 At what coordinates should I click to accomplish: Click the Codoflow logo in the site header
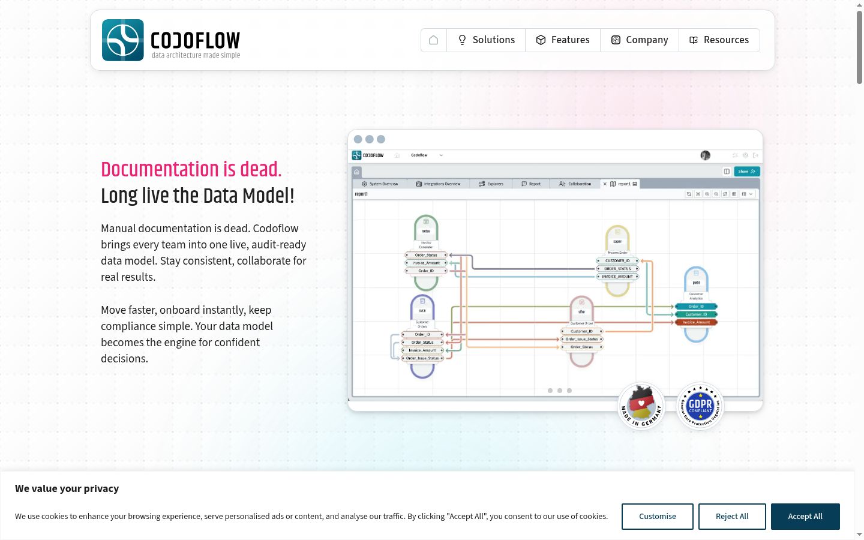pos(171,40)
